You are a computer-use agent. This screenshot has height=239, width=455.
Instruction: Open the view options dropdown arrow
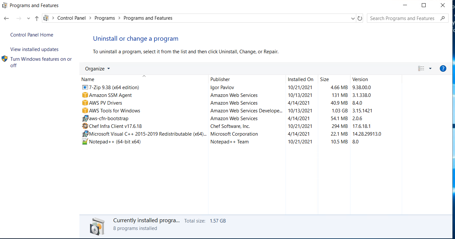coord(430,68)
